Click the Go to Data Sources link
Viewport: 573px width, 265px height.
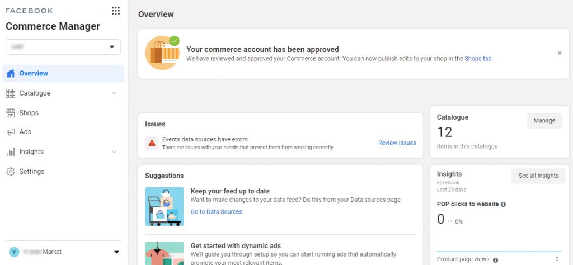click(217, 212)
